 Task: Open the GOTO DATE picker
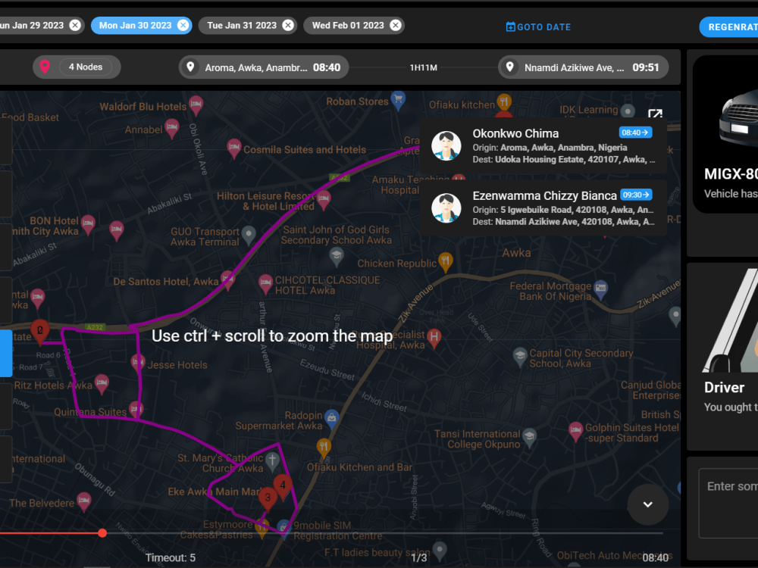pos(538,27)
